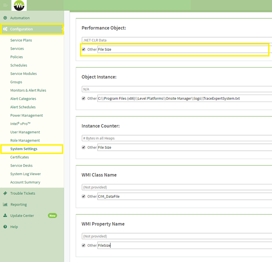The width and height of the screenshot is (272, 262).
Task: Toggle Other checkbox under WMI Class Name
Action: tap(84, 196)
